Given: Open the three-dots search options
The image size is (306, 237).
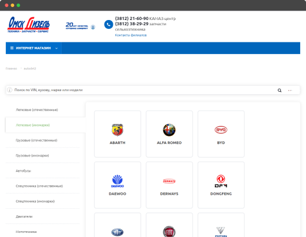Looking at the screenshot, I should (290, 90).
